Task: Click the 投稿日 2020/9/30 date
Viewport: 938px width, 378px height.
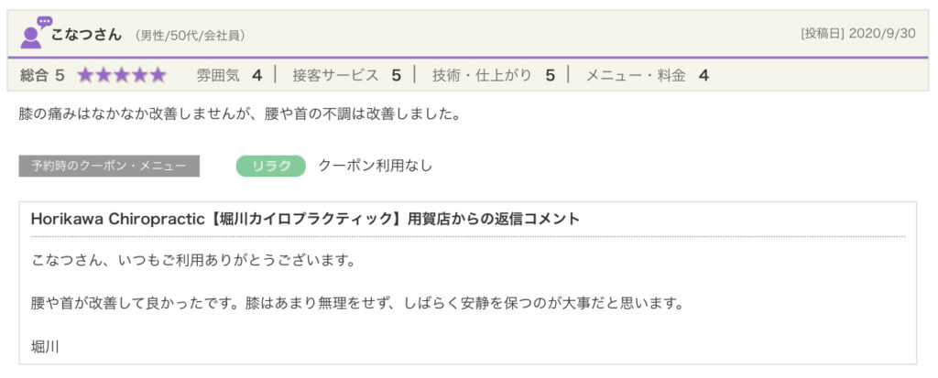Action: [857, 34]
